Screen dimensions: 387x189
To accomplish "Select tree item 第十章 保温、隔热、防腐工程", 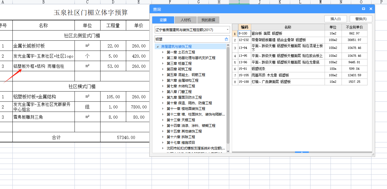I will 189,103.
